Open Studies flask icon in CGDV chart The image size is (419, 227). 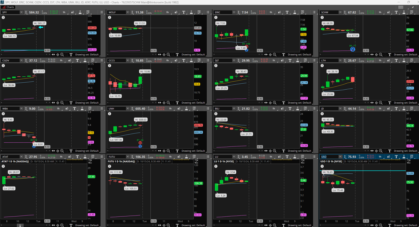tap(85, 60)
